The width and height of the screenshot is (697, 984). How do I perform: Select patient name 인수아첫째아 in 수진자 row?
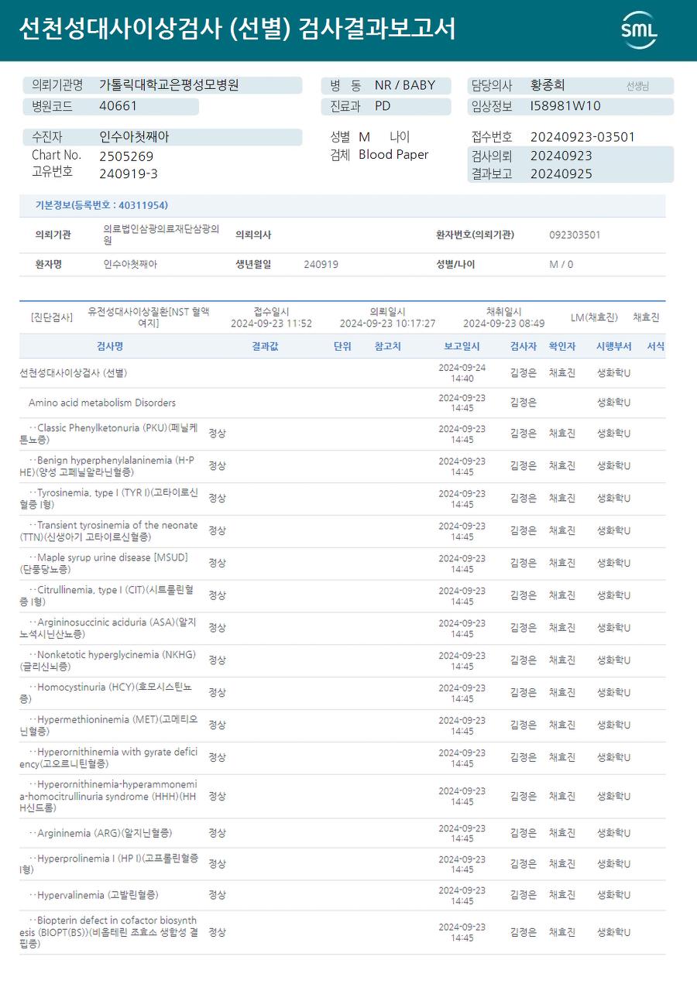(x=134, y=137)
